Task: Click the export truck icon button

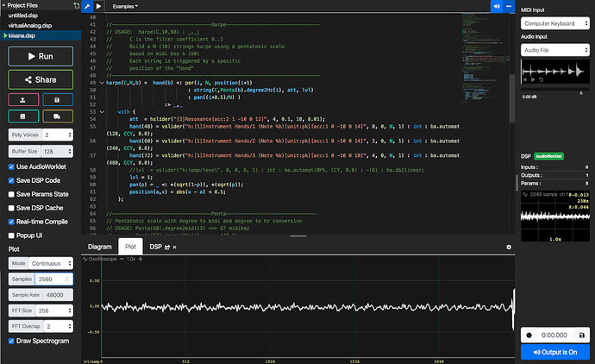Action: click(57, 116)
